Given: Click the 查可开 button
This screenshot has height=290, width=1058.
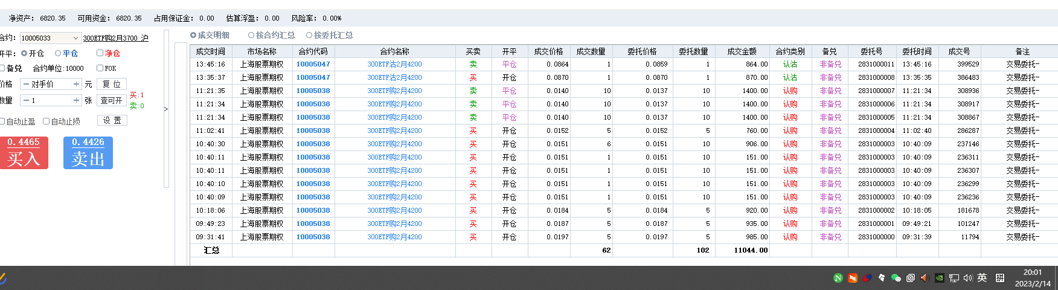Looking at the screenshot, I should click(112, 100).
